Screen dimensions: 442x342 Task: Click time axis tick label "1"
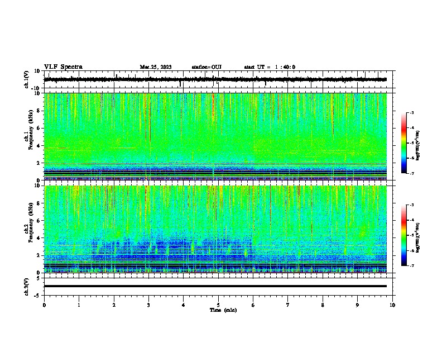point(79,305)
